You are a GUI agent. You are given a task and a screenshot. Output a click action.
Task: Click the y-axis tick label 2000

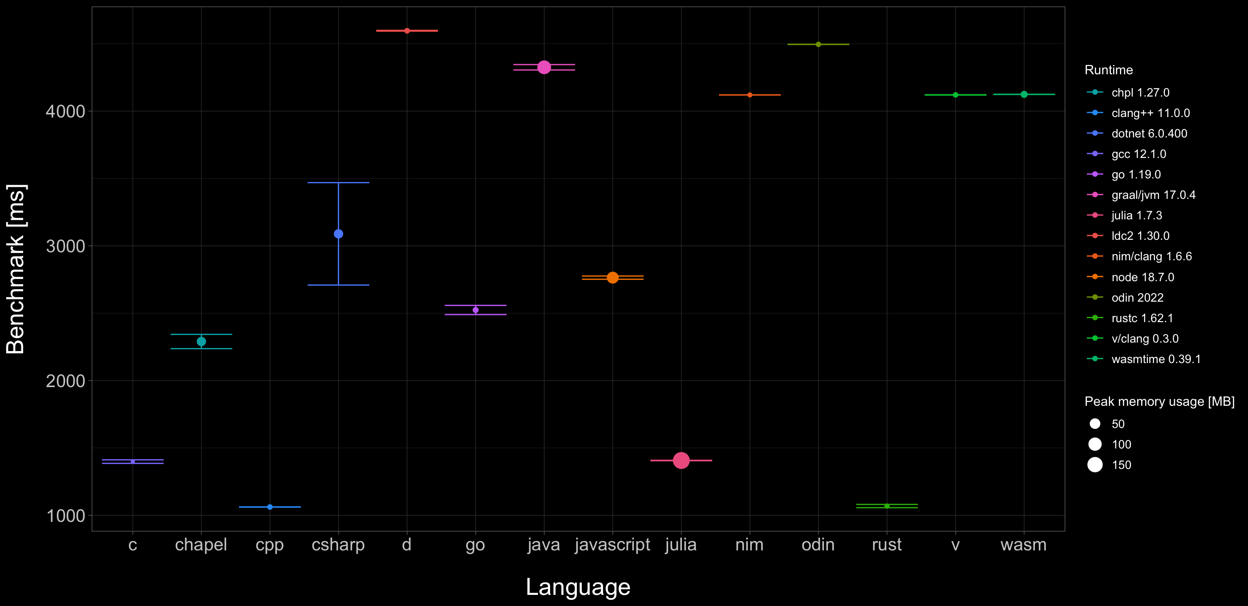(65, 381)
